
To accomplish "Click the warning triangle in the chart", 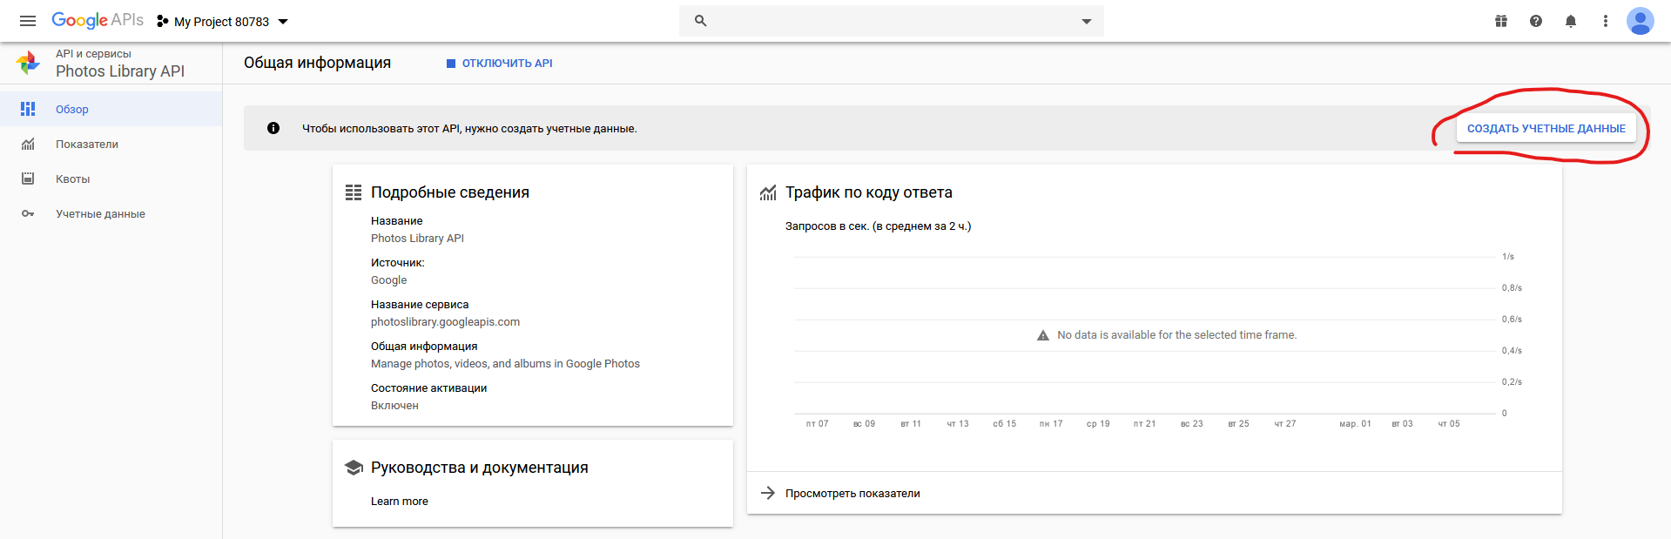I will click(x=1043, y=335).
